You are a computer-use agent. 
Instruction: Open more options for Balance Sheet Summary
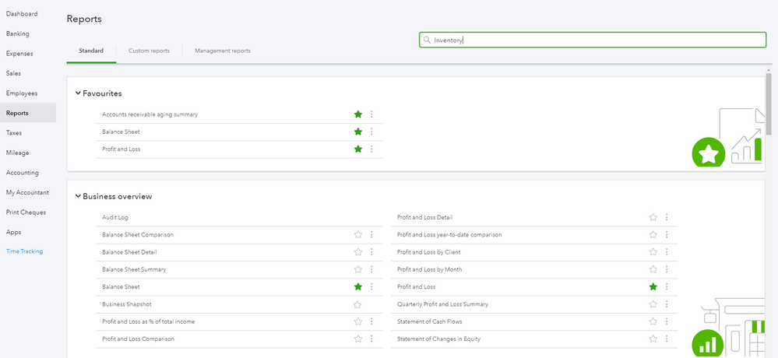click(371, 269)
